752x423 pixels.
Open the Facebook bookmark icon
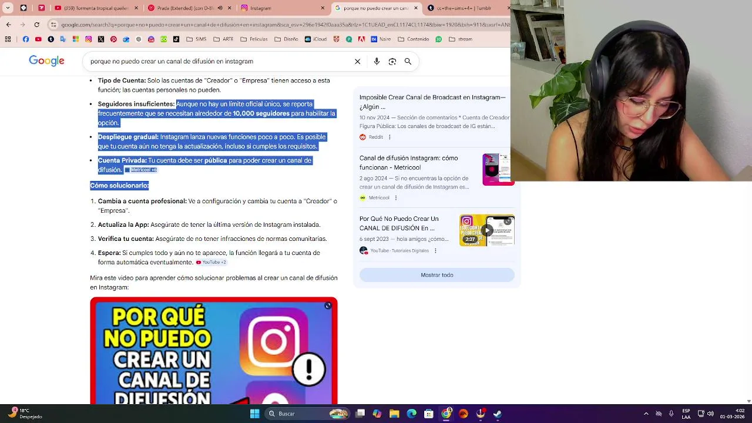click(x=25, y=39)
